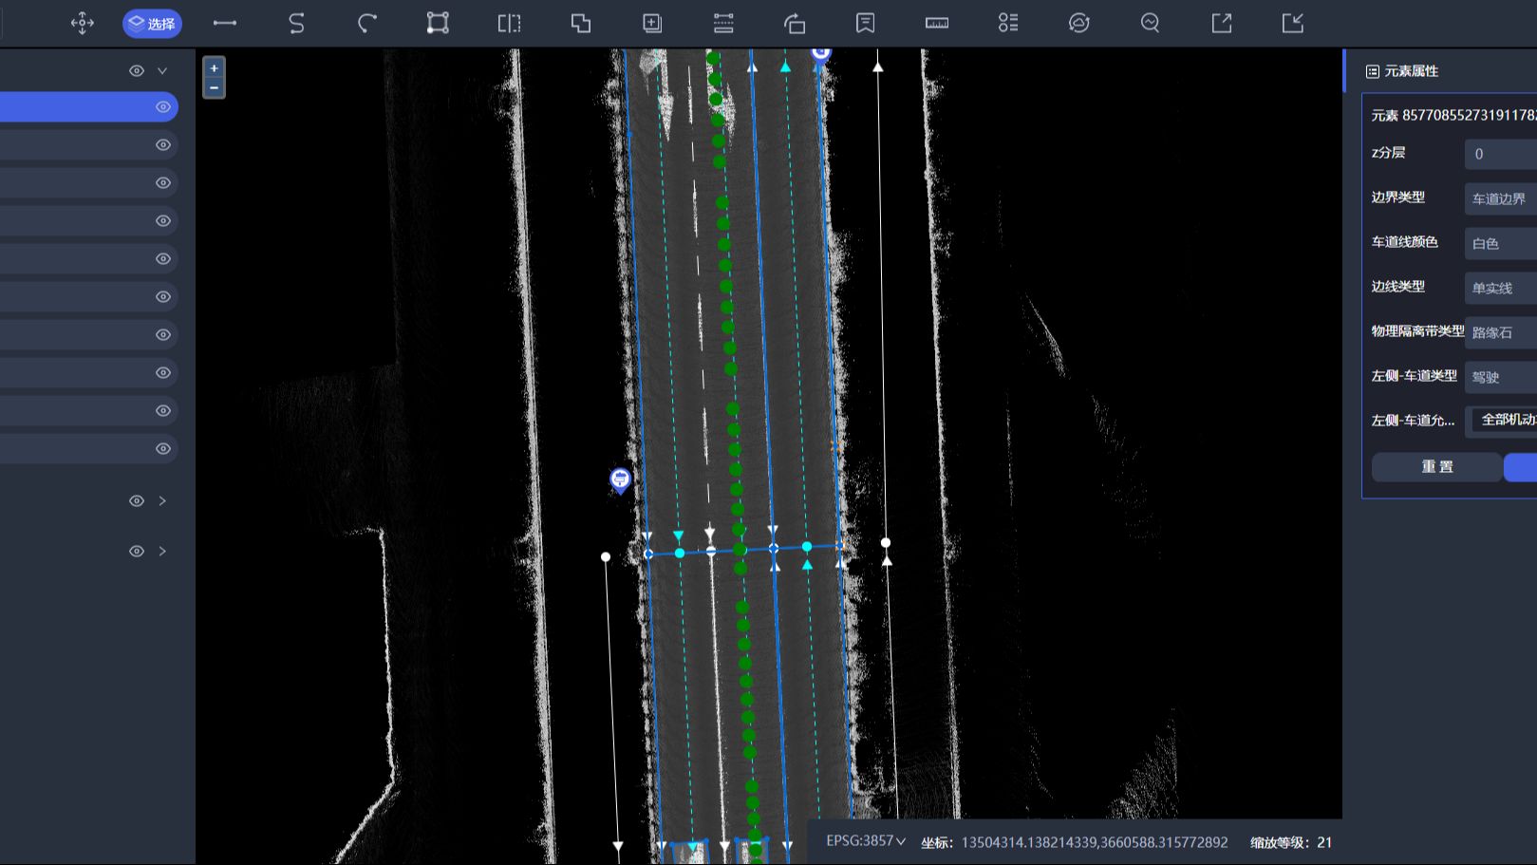The image size is (1537, 865).
Task: Open the 物理隔离带类型 dropdown
Action: tap(1501, 332)
